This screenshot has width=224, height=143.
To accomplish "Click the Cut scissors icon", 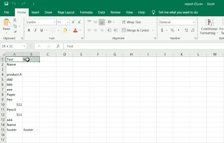I will (15, 20).
